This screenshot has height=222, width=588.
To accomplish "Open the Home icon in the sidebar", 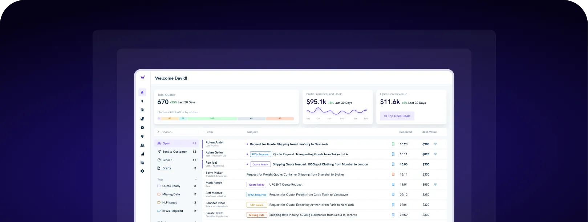I will click(142, 92).
